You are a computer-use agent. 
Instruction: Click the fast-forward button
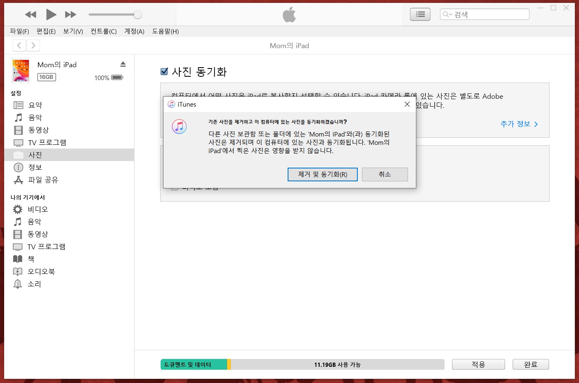pos(71,15)
